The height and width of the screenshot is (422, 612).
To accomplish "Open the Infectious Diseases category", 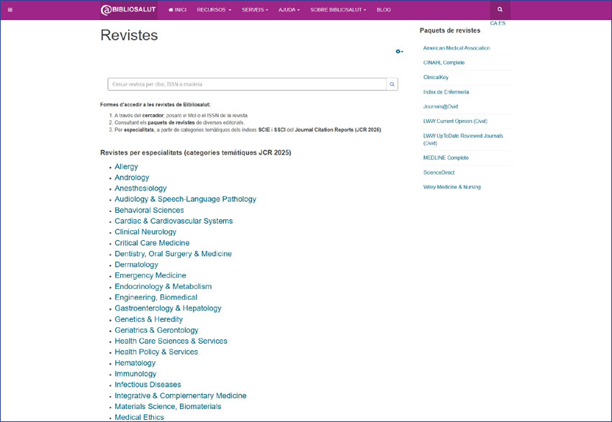I will [x=148, y=385].
